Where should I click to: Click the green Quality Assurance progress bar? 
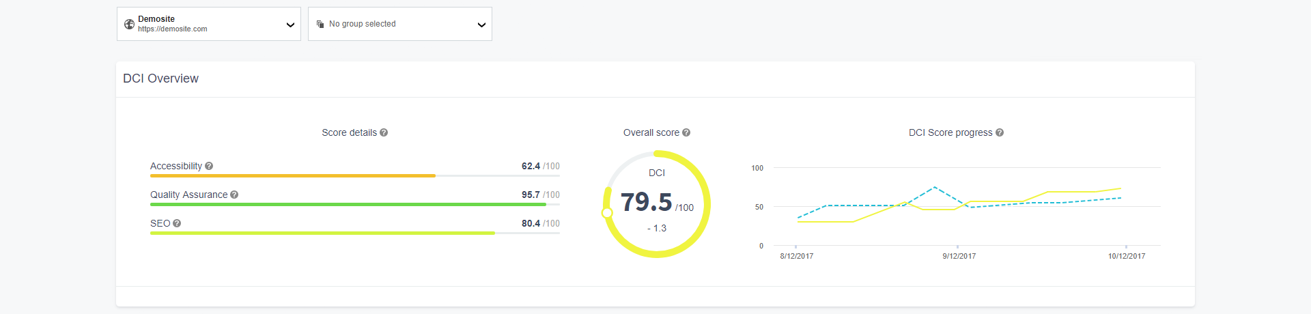pyautogui.click(x=348, y=205)
